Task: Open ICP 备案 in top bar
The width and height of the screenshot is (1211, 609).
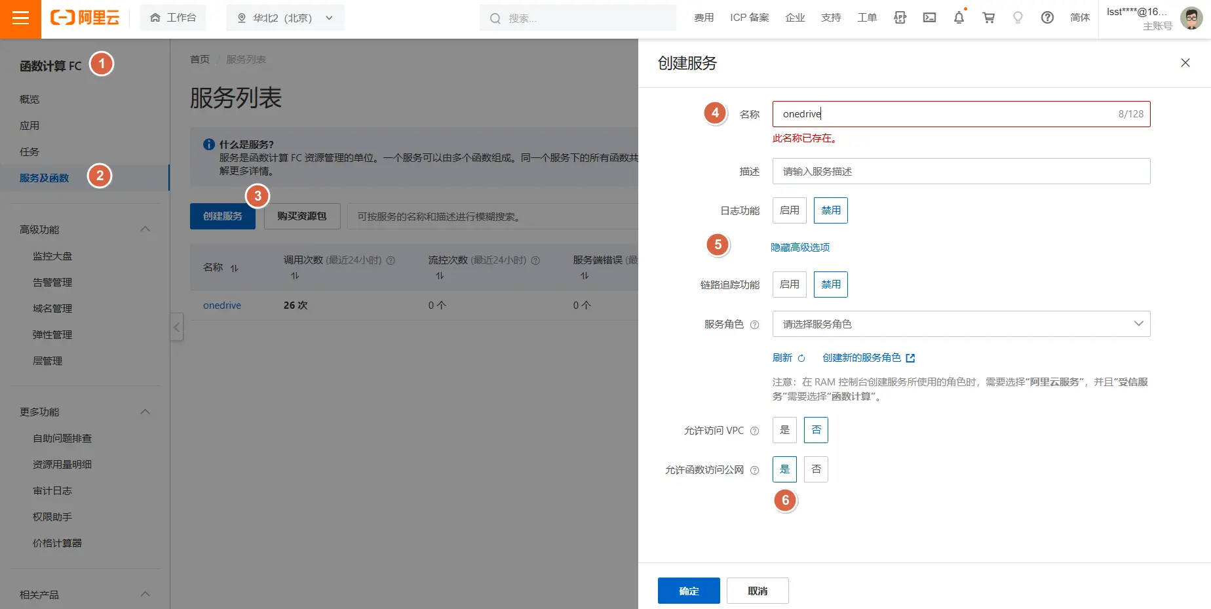Action: (x=750, y=18)
